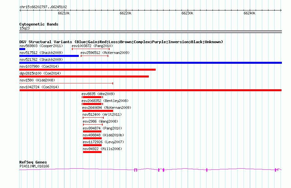Select the short blue nsv569803 gain bar
This screenshot has height=188, width=291.
[x=22, y=49]
